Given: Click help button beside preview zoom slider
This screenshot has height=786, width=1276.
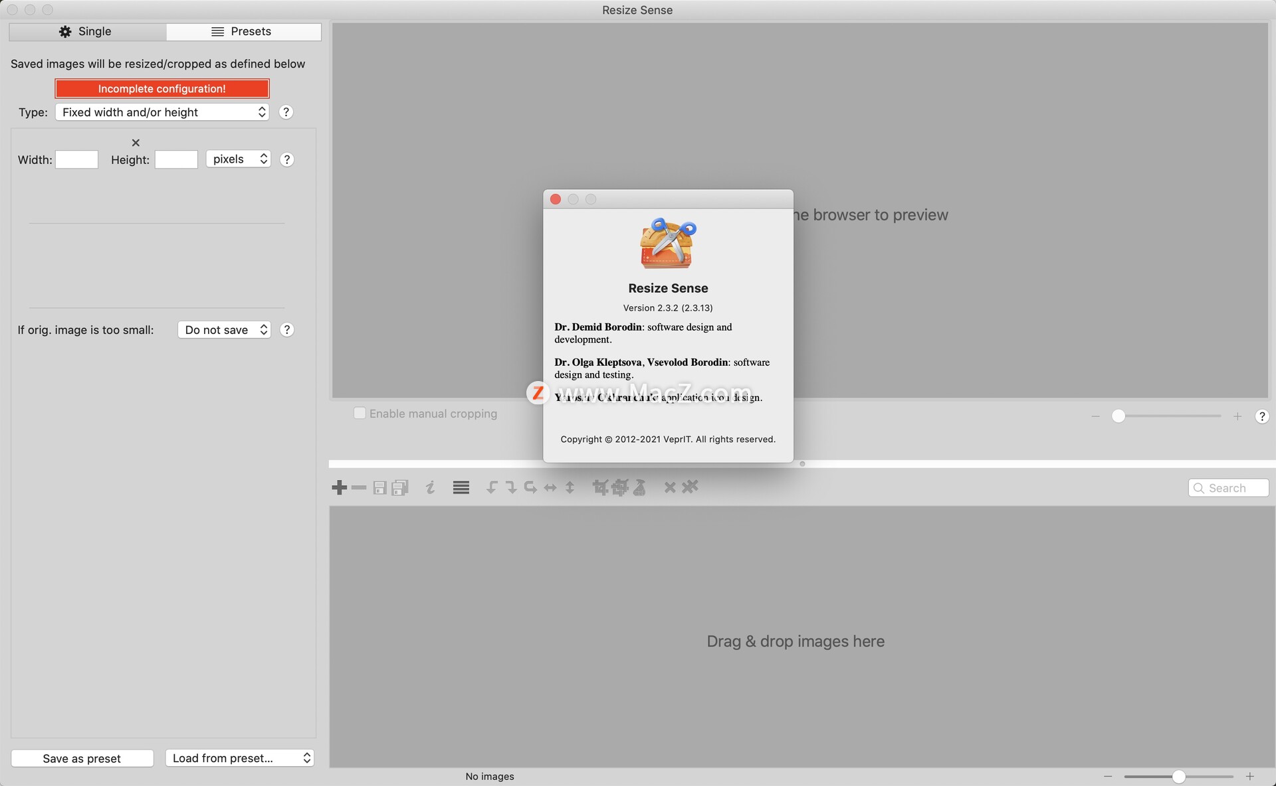Looking at the screenshot, I should pyautogui.click(x=1261, y=416).
